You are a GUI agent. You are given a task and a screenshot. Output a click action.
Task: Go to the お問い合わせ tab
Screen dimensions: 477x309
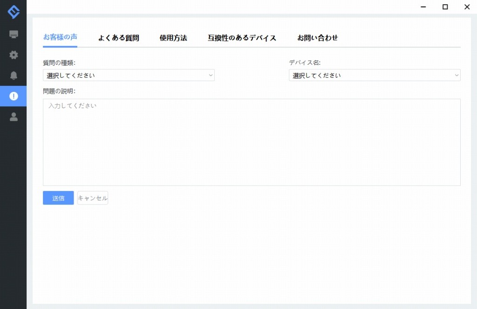318,38
